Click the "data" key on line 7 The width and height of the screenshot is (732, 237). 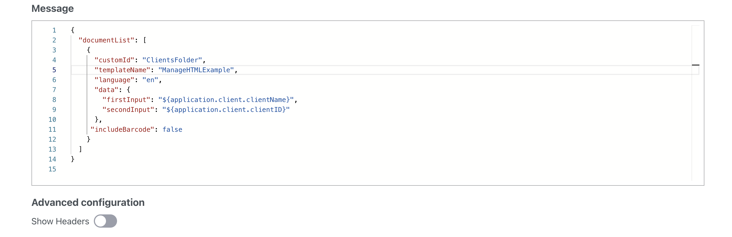[x=106, y=90]
